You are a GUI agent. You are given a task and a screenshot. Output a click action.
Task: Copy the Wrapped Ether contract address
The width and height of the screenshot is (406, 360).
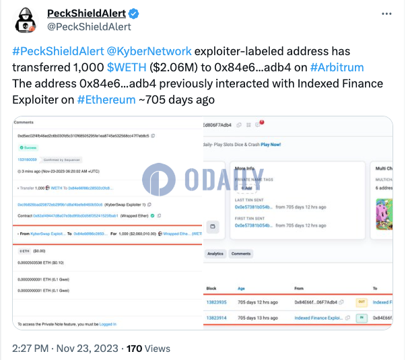159,215
